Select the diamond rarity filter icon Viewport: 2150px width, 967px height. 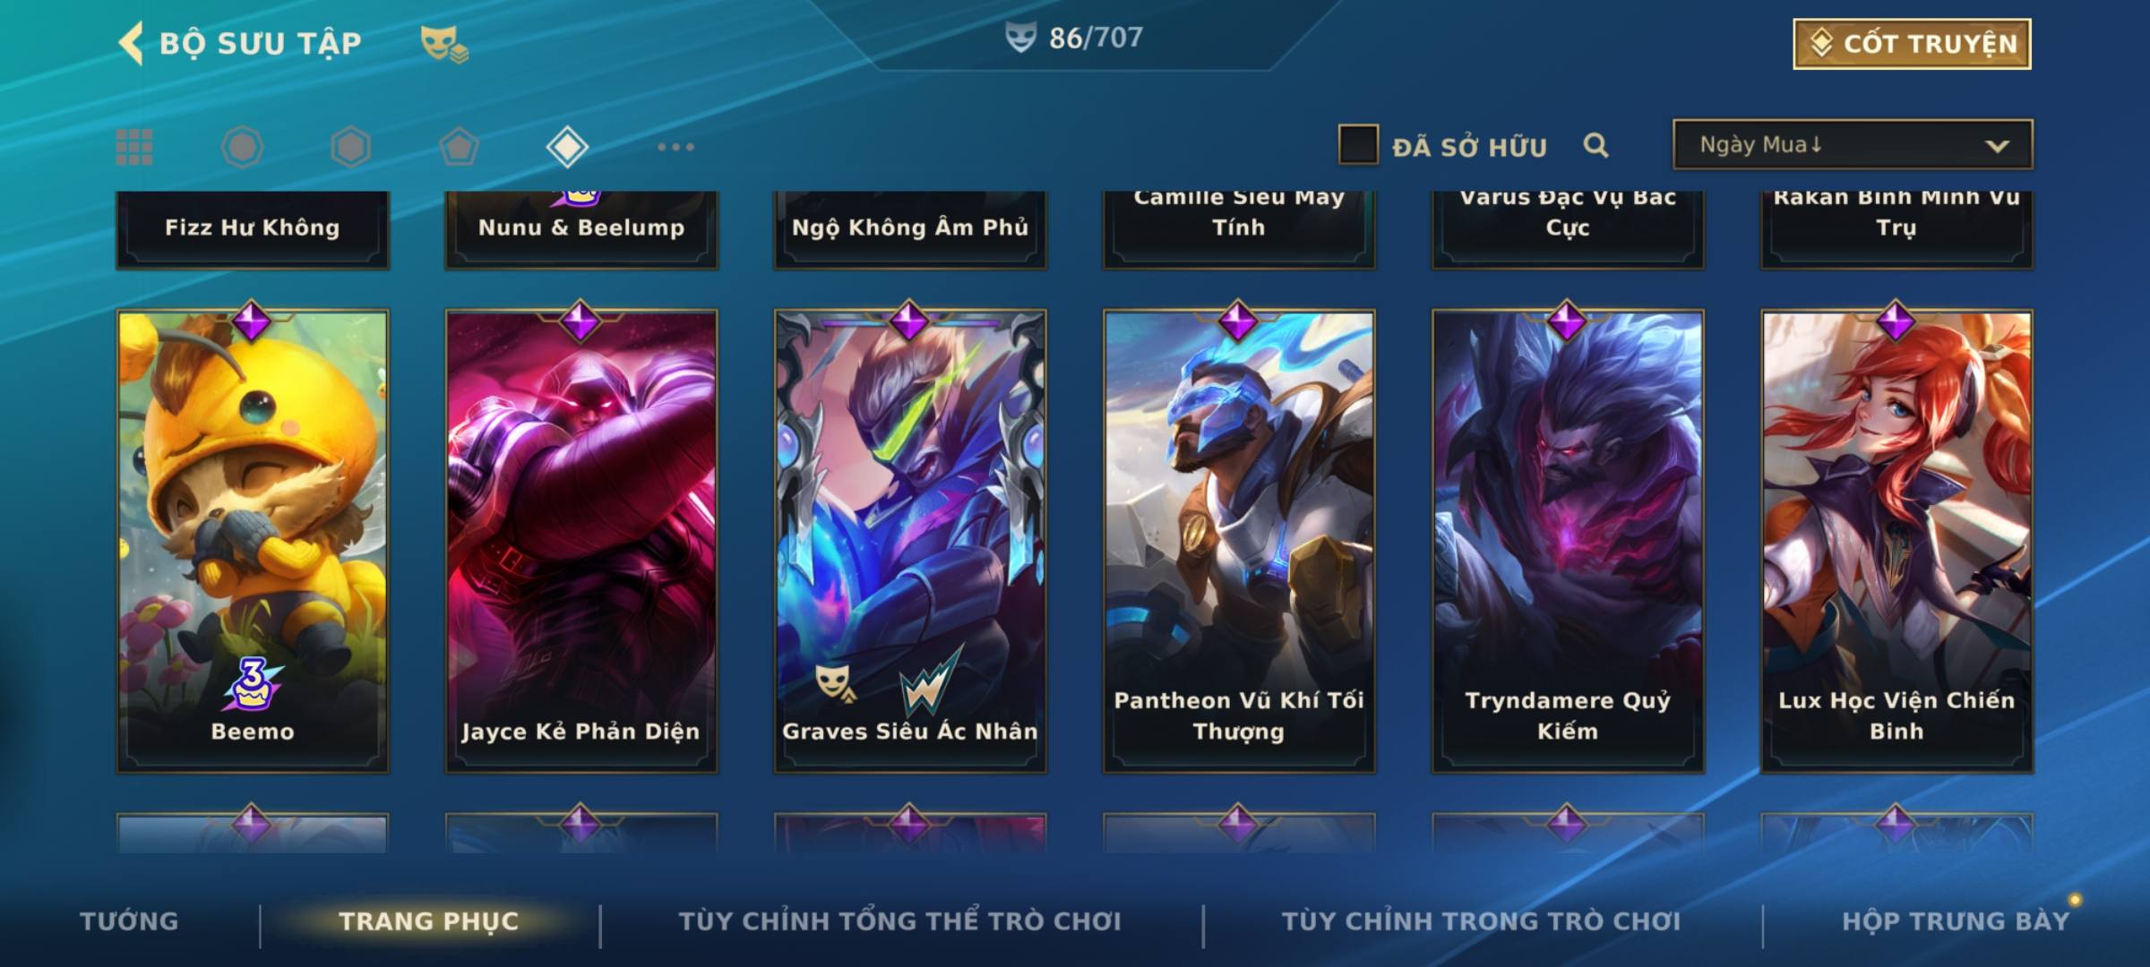(567, 147)
